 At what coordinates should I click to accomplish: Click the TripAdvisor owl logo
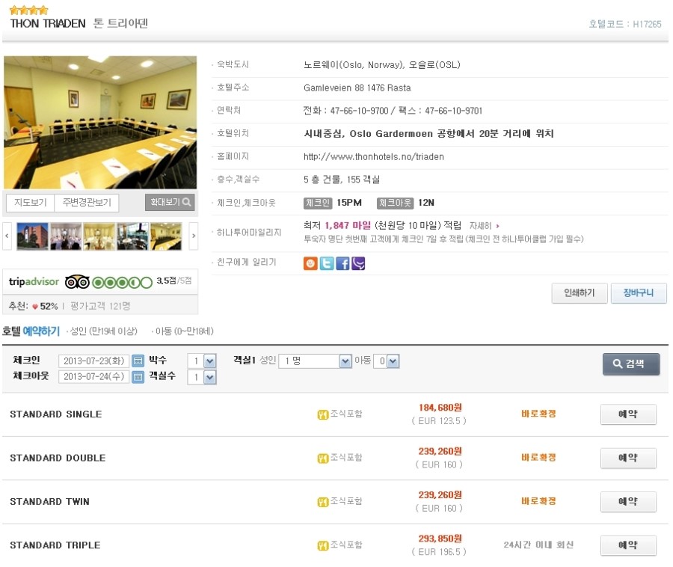pos(77,282)
